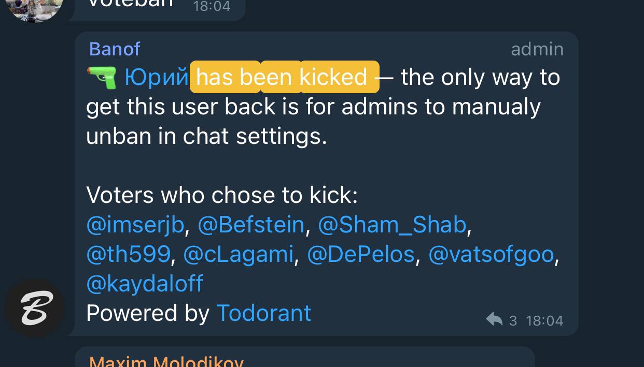Follow the Todorant link
The width and height of the screenshot is (644, 367).
(x=263, y=313)
